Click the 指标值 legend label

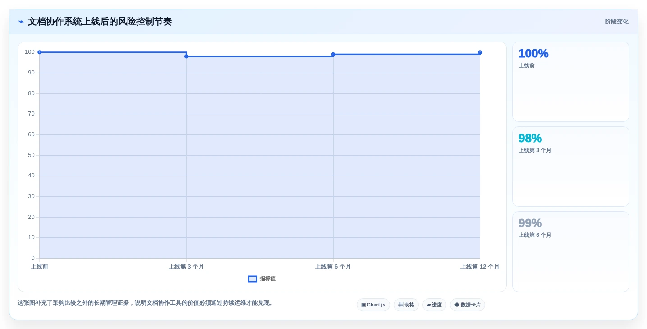268,279
